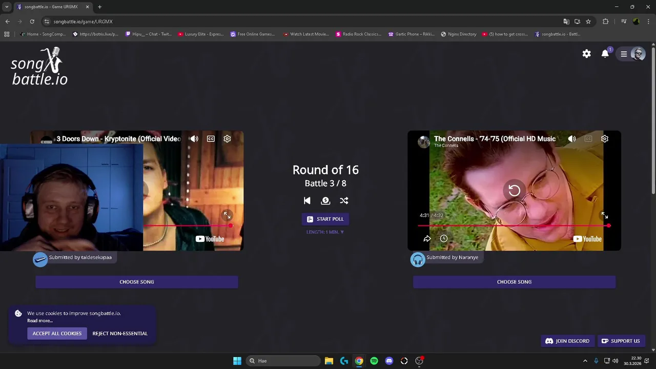Viewport: 656px width, 369px height.
Task: Share The Connells video
Action: point(427,239)
